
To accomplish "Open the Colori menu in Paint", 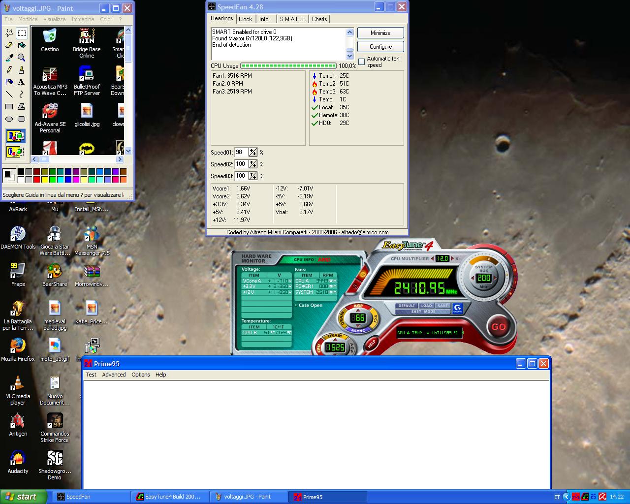I will (x=107, y=19).
